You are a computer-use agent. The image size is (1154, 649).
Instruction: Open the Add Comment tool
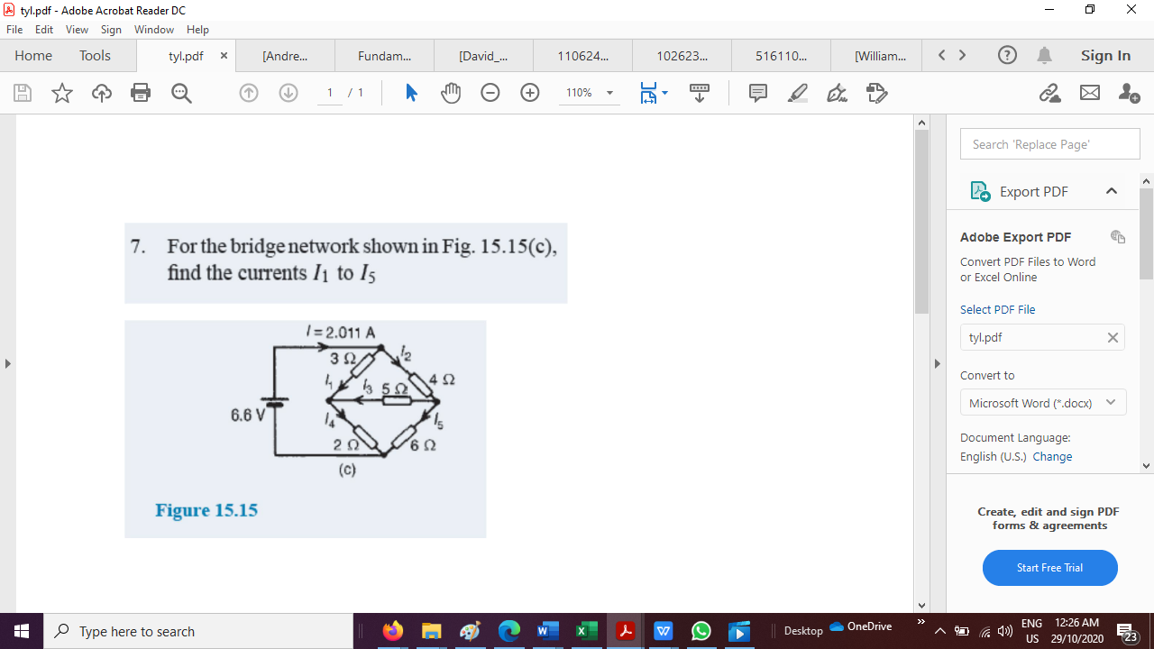coord(757,93)
